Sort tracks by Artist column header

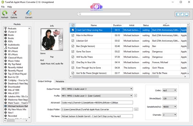(x=132, y=25)
